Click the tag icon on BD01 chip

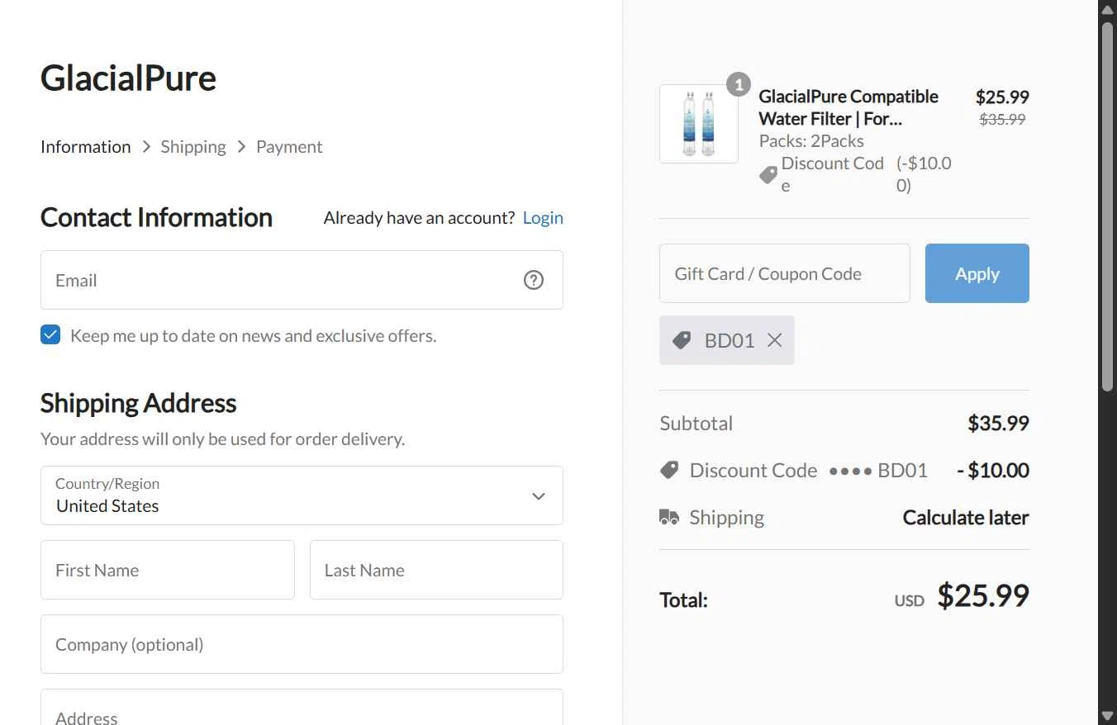(682, 340)
